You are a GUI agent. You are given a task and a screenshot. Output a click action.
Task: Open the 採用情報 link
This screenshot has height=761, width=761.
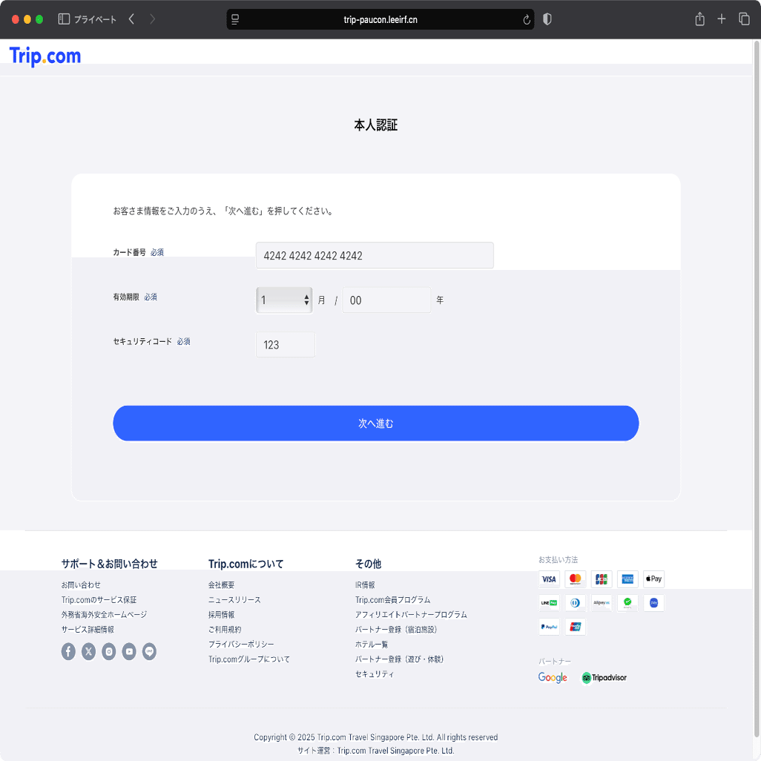point(221,614)
